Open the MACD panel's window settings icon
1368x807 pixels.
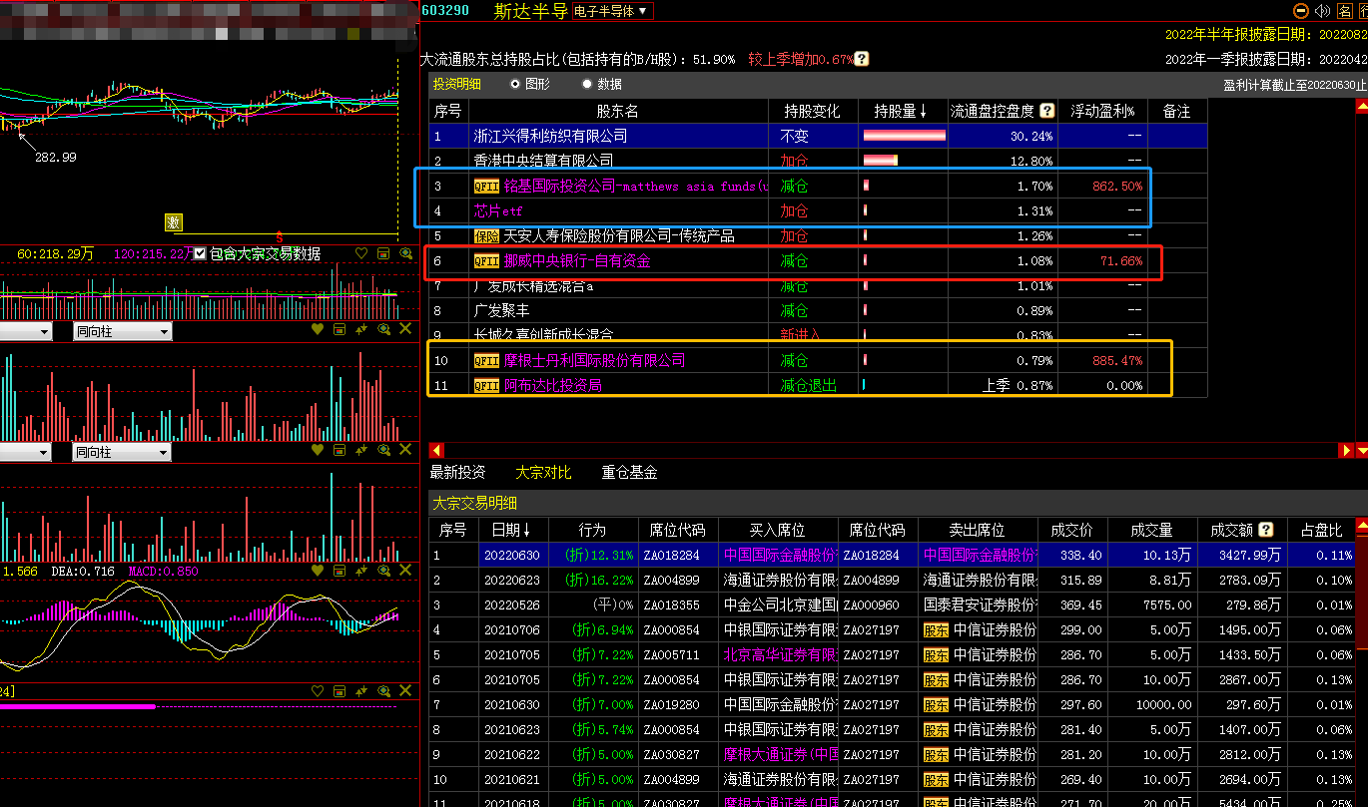click(340, 571)
